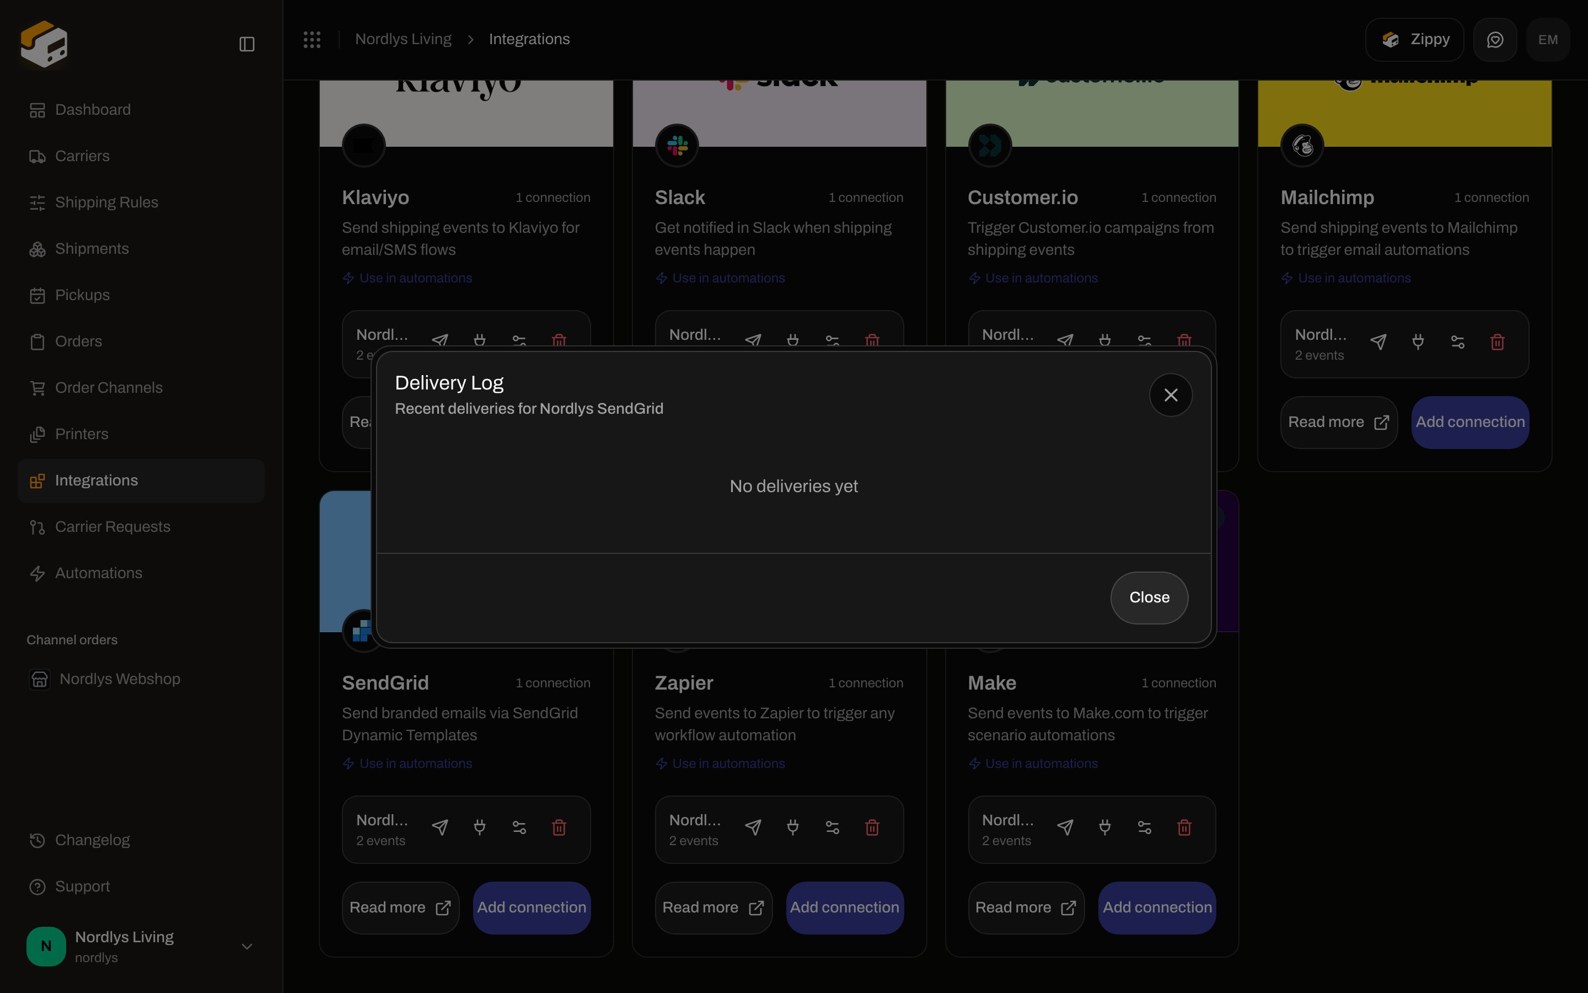Viewport: 1588px width, 993px height.
Task: Click plug icon on SendGrid connection
Action: [x=480, y=827]
